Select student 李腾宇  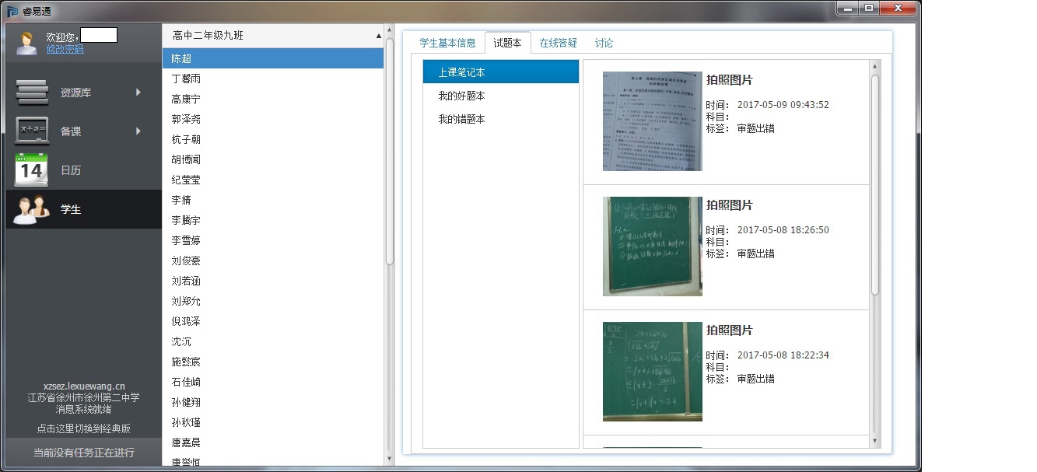(x=273, y=220)
